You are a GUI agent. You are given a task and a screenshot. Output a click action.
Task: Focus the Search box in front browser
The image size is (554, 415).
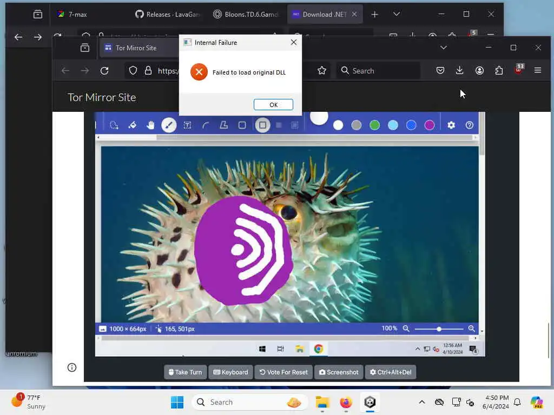(378, 71)
